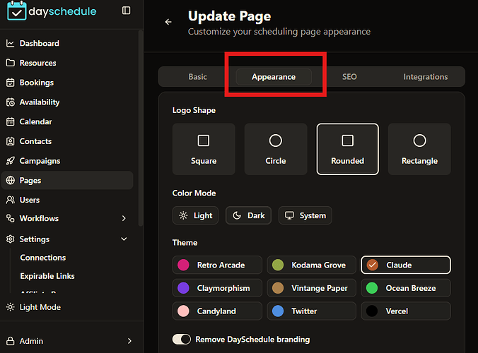
Task: Click the Availability clock-calendar icon
Action: pyautogui.click(x=11, y=102)
